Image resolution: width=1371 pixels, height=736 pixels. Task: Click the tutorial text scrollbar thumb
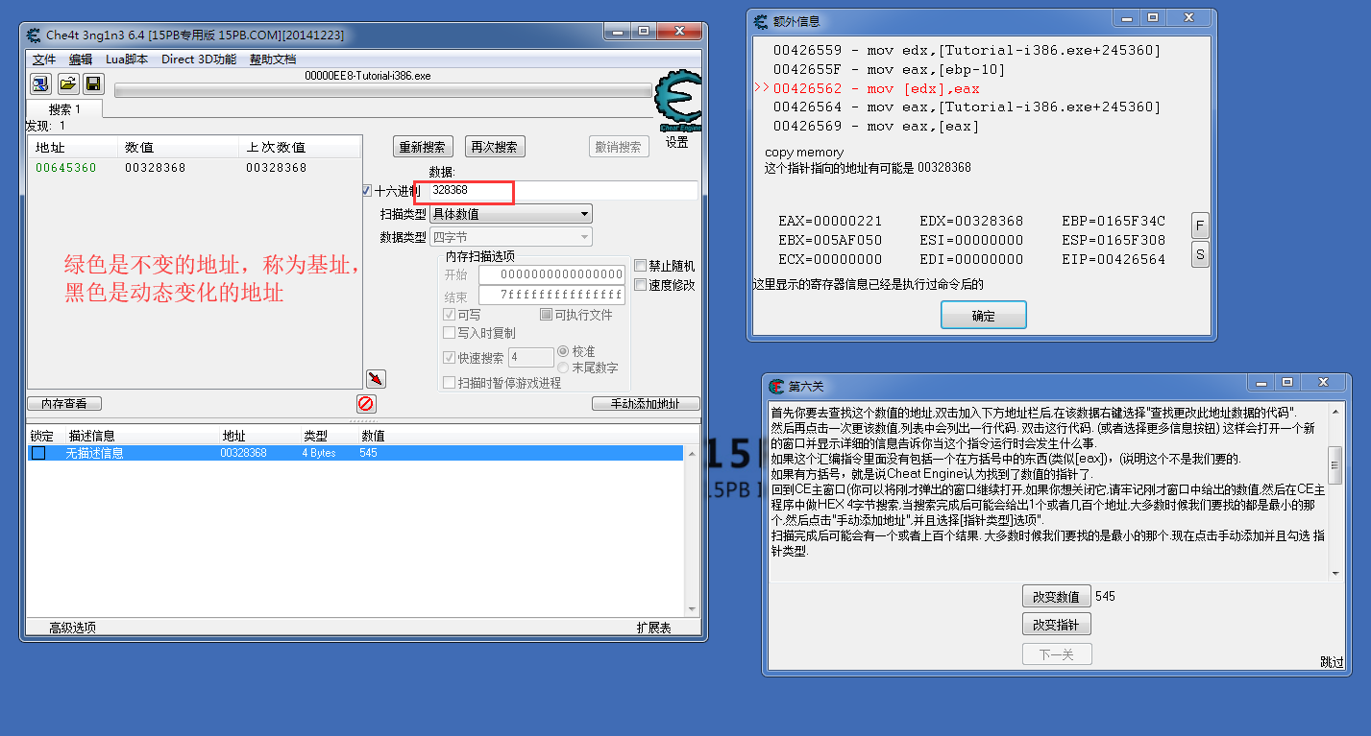1334,465
